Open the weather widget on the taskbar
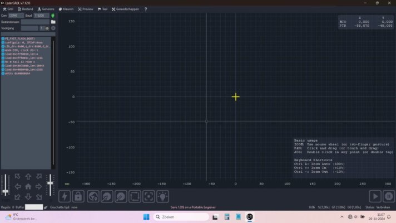396x223 pixels. (x=21, y=217)
